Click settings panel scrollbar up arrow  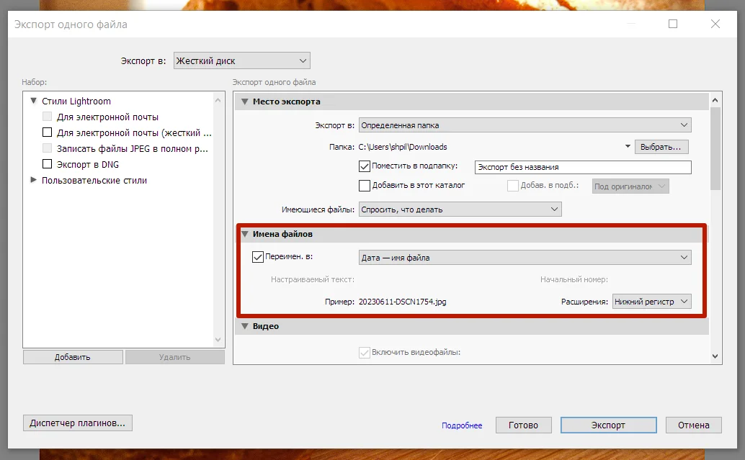coord(715,100)
